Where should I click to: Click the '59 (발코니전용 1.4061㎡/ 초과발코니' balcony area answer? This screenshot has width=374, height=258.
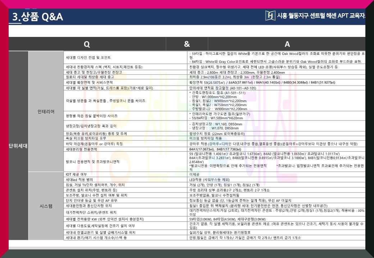(277, 162)
